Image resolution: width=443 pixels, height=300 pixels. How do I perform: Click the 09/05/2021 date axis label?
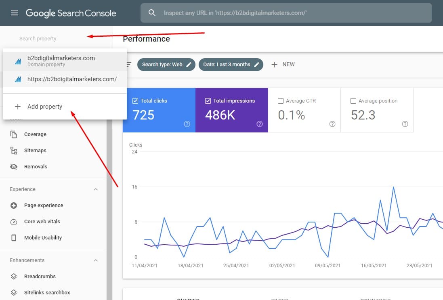tap(328, 266)
